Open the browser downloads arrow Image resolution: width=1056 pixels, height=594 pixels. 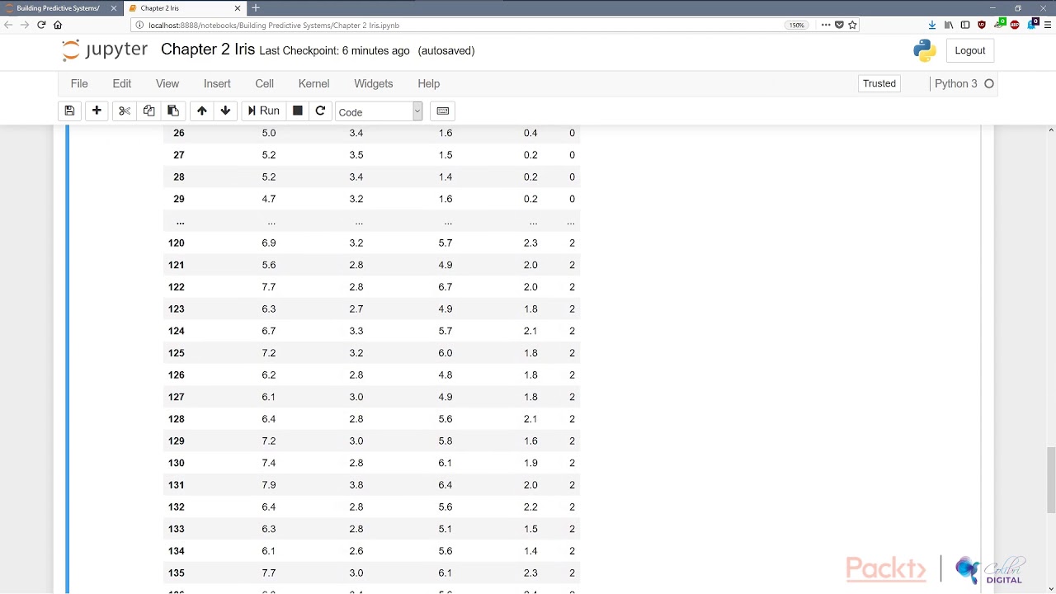932,25
